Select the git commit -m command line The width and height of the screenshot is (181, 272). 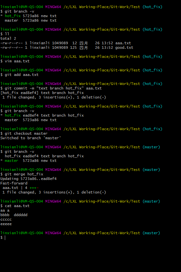(51, 88)
